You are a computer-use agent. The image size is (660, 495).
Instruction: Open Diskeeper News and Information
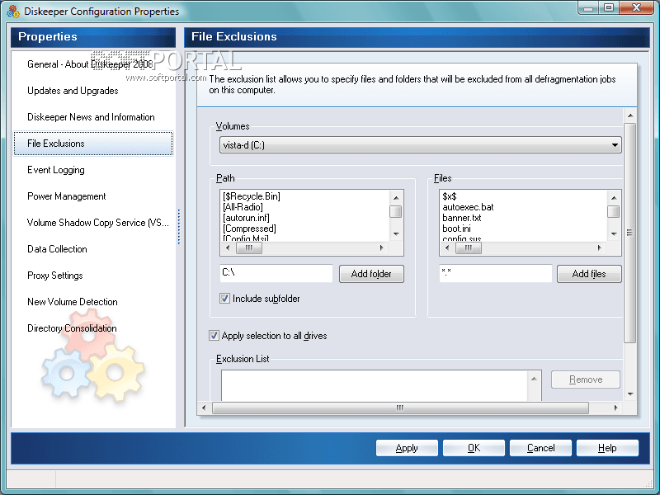[91, 117]
